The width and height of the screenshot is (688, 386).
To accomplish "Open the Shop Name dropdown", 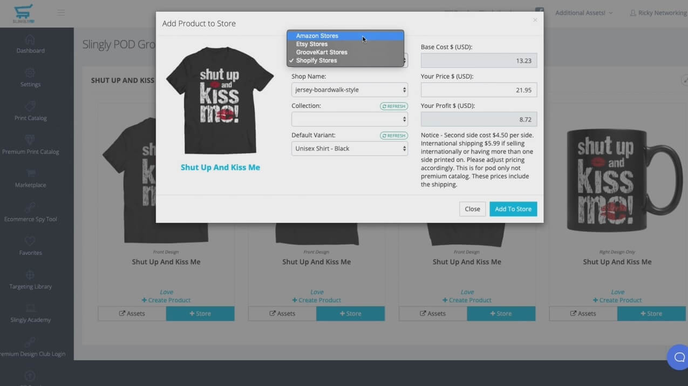I will coord(349,90).
